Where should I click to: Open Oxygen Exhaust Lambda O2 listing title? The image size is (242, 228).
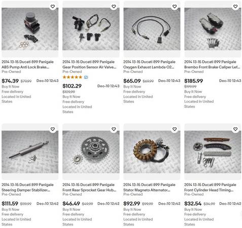coord(149,64)
